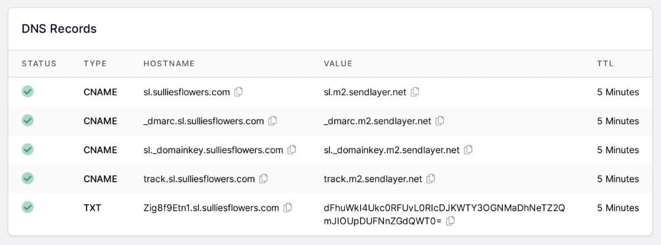Copy the _dmarc.m2.sendlayer.net value
The height and width of the screenshot is (245, 661).
click(x=439, y=121)
